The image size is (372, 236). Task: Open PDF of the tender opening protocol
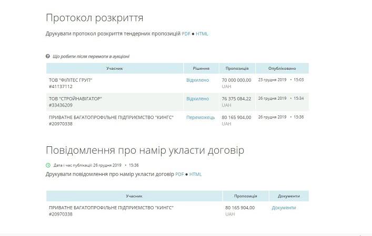point(186,34)
